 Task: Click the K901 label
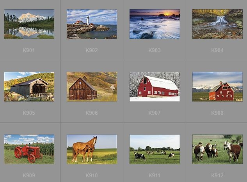[x=29, y=50]
